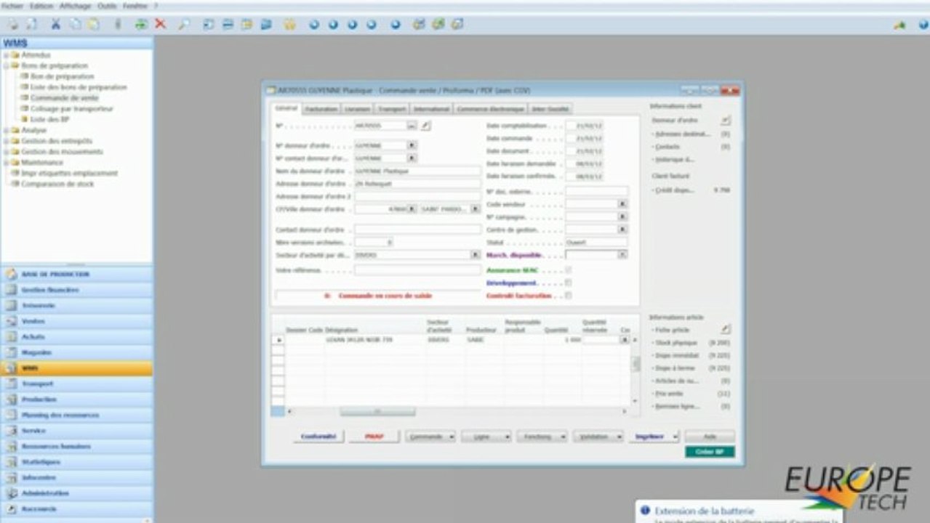Open the Commande menu button

pos(430,437)
